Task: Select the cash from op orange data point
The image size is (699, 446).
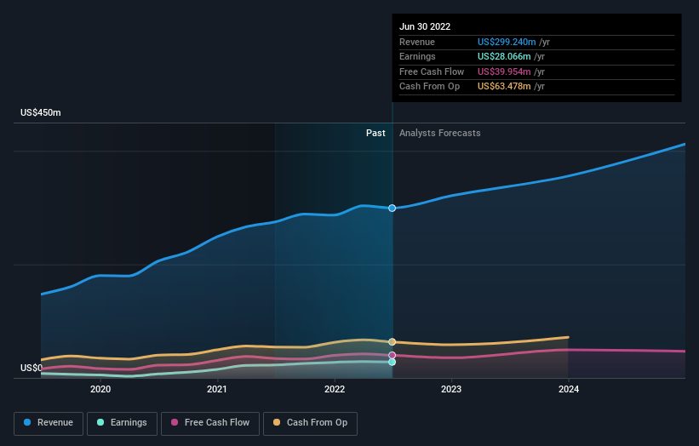Action: (x=392, y=342)
